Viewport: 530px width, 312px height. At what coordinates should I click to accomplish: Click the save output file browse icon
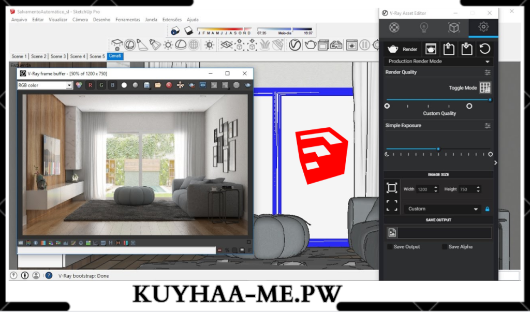(392, 232)
